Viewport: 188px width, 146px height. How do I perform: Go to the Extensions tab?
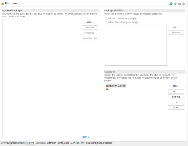(40, 143)
